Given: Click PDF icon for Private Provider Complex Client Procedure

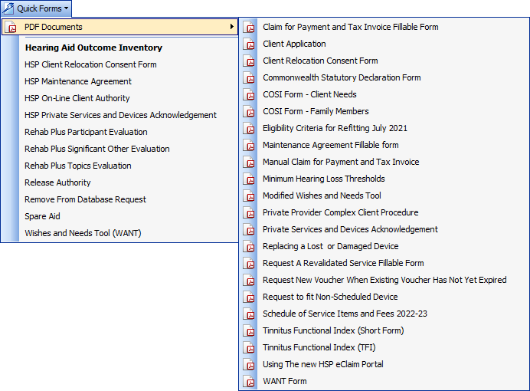Looking at the screenshot, I should point(249,213).
